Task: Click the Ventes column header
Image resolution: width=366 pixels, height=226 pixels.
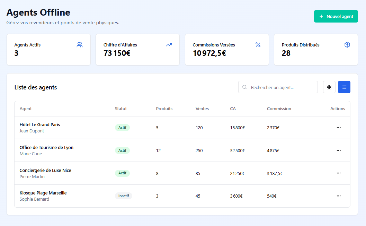Action: tap(202, 109)
